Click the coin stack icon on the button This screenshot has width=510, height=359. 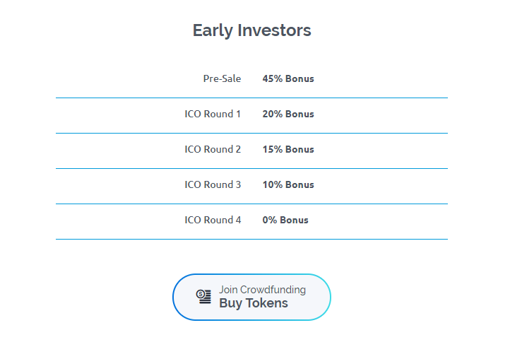point(203,297)
